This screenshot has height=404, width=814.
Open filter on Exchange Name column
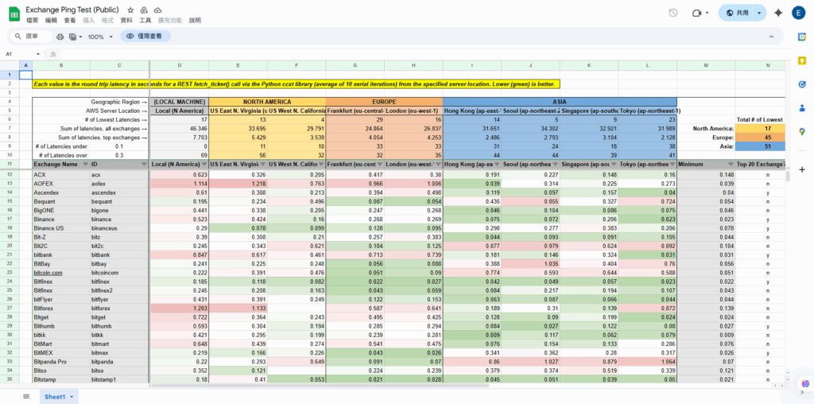pyautogui.click(x=86, y=164)
